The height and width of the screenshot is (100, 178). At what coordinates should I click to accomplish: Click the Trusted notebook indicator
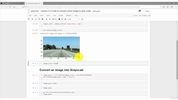tap(135, 16)
